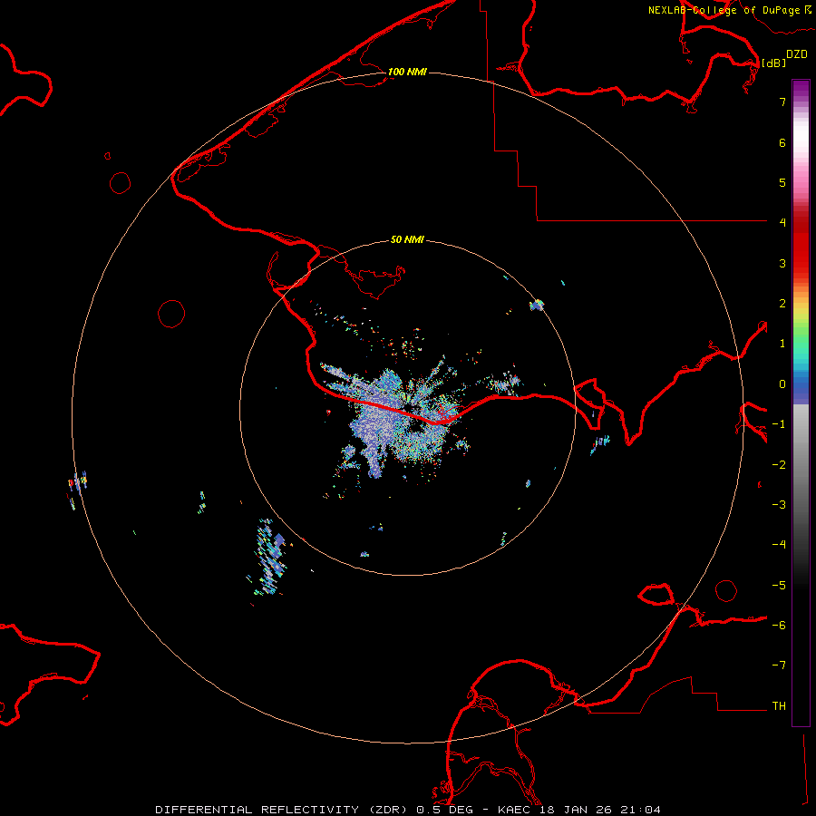Pick the purple top band of the color bar
The image size is (816, 816).
[801, 89]
